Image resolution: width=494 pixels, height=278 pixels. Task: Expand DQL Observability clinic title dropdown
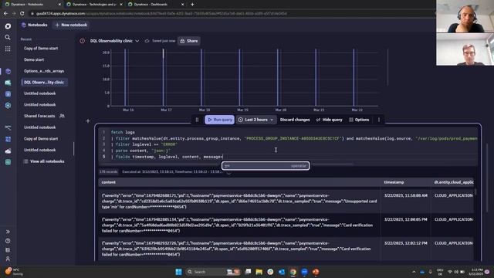[137, 41]
